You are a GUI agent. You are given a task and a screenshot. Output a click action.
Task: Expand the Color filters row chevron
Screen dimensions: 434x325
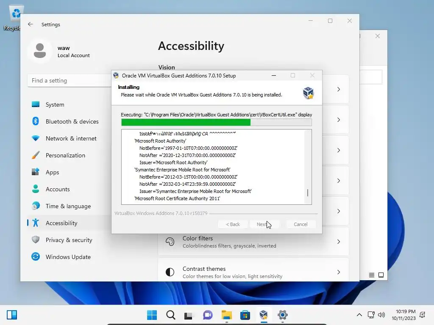point(339,242)
